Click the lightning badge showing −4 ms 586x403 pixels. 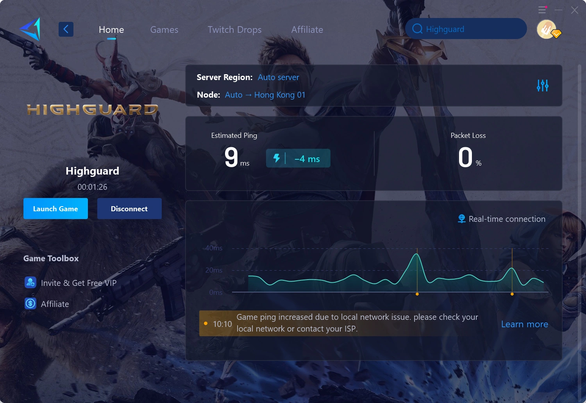pyautogui.click(x=298, y=158)
